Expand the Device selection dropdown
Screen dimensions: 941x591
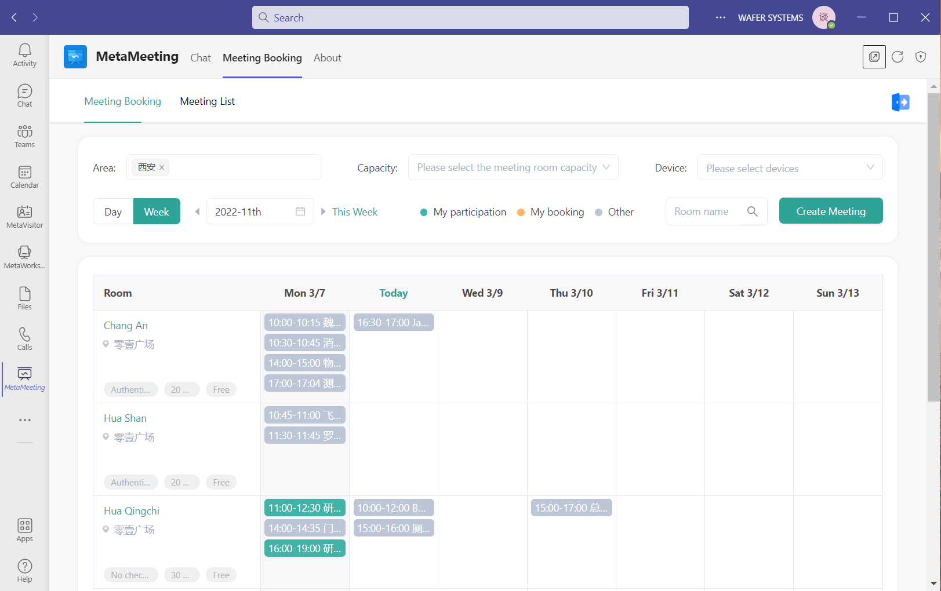790,167
